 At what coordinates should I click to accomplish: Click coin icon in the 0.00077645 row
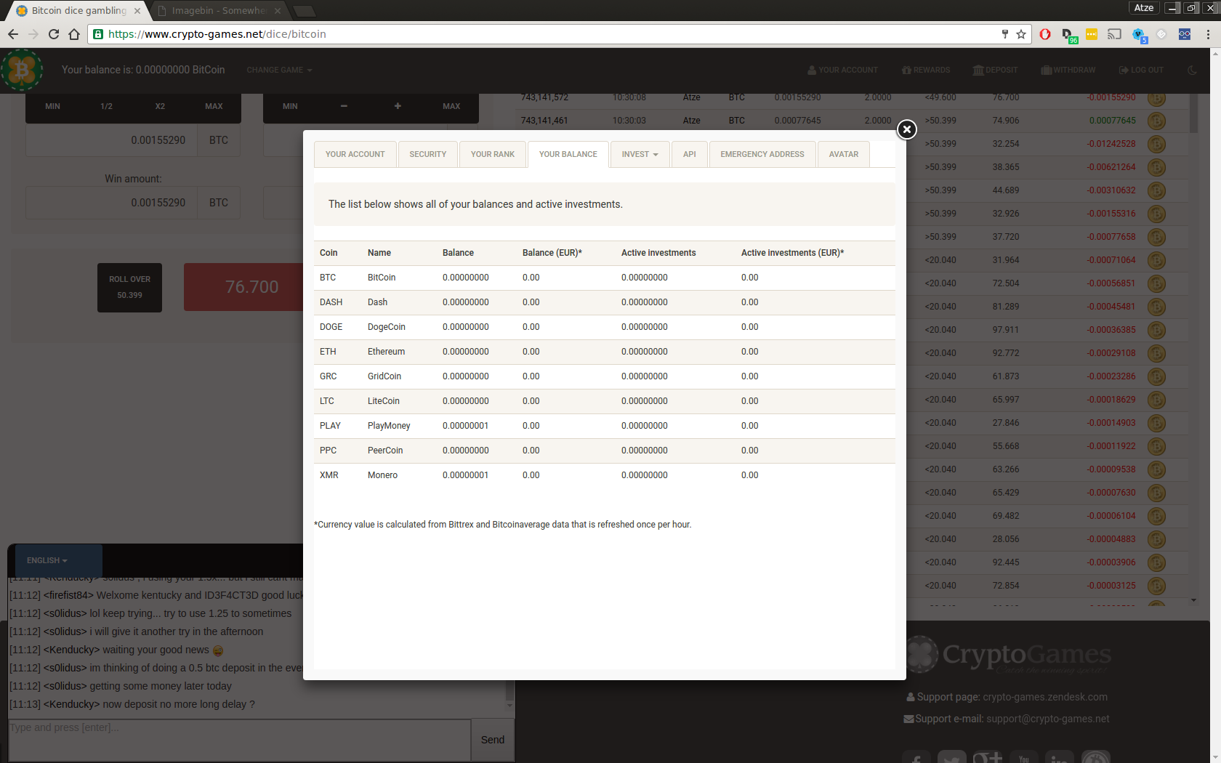(1156, 121)
